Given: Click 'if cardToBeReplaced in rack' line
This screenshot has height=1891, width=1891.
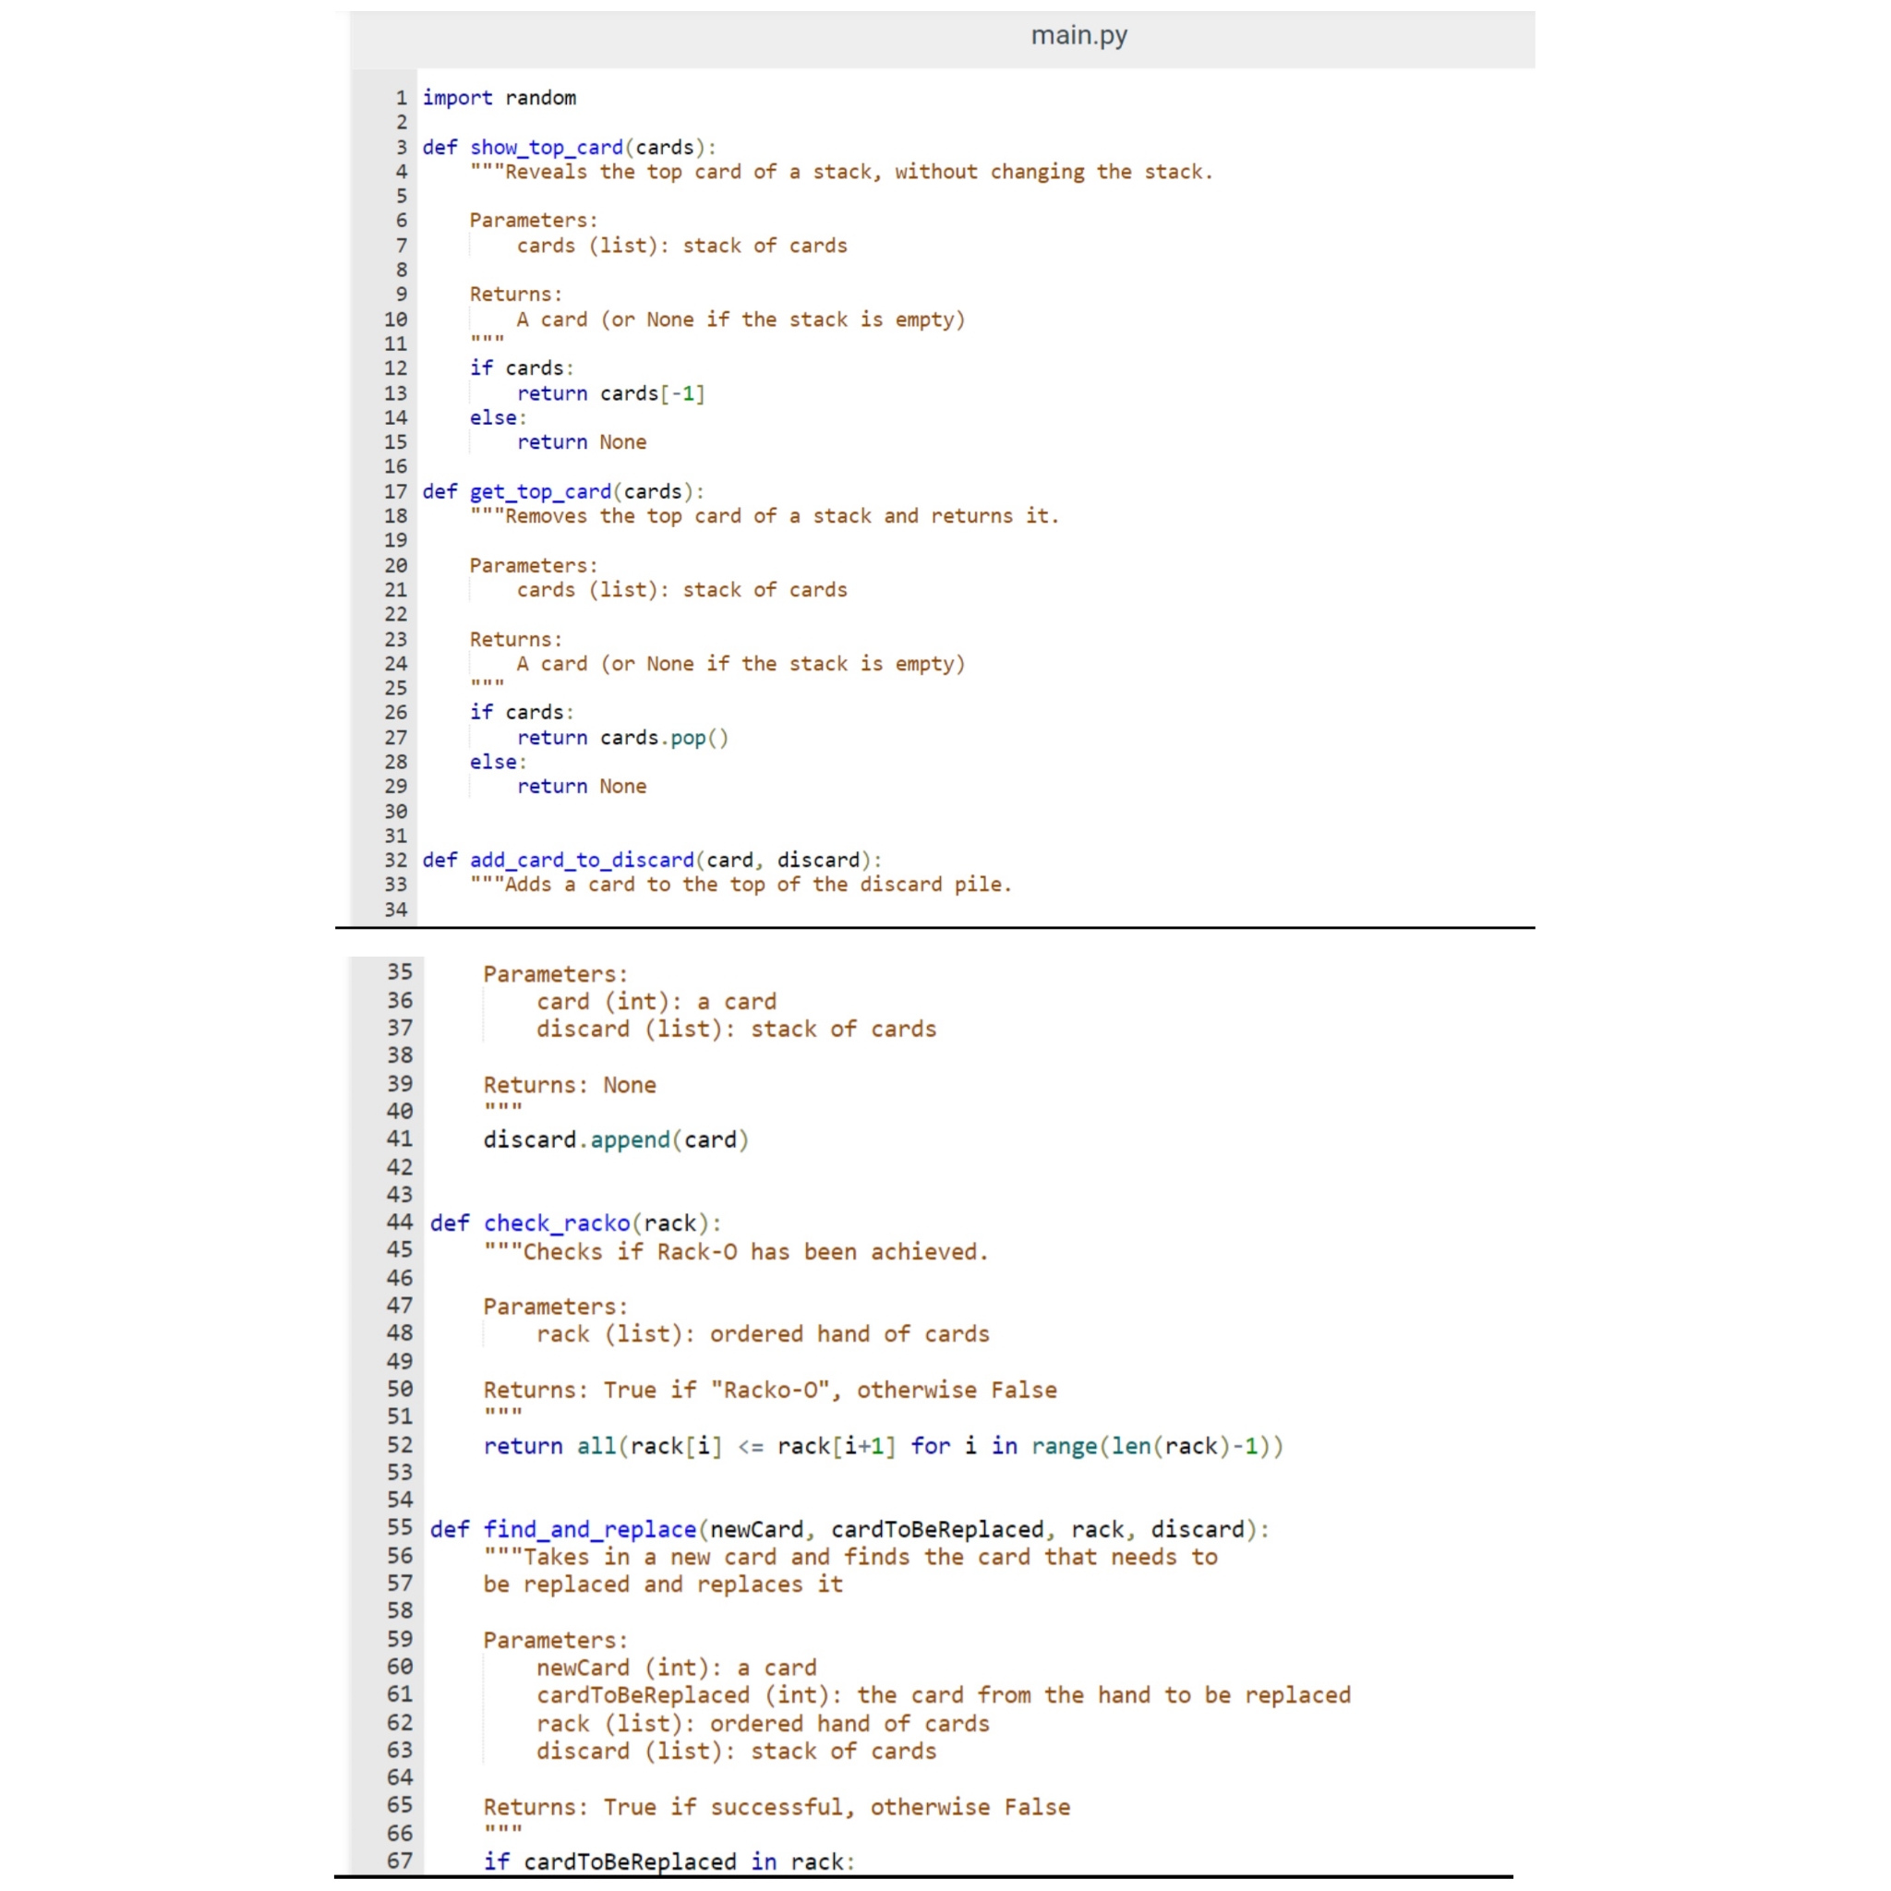Looking at the screenshot, I should click(x=668, y=1861).
